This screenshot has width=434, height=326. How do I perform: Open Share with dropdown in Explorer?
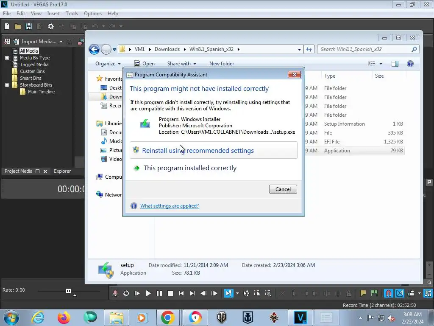pyautogui.click(x=182, y=64)
